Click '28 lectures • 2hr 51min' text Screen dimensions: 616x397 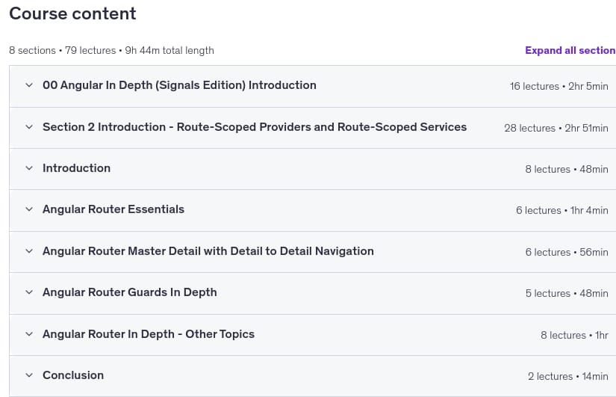click(x=556, y=128)
